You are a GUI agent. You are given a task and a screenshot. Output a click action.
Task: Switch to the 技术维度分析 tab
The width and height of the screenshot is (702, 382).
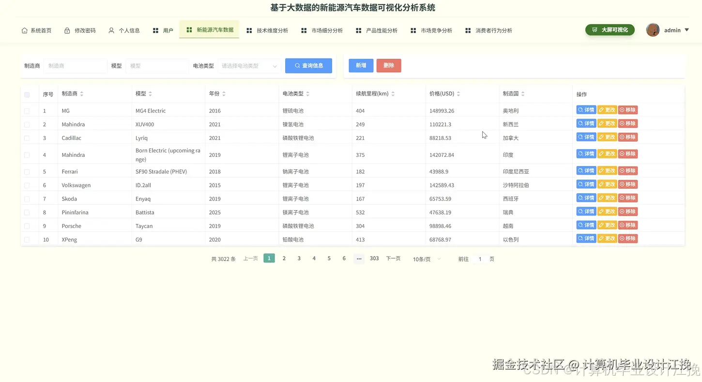(271, 30)
